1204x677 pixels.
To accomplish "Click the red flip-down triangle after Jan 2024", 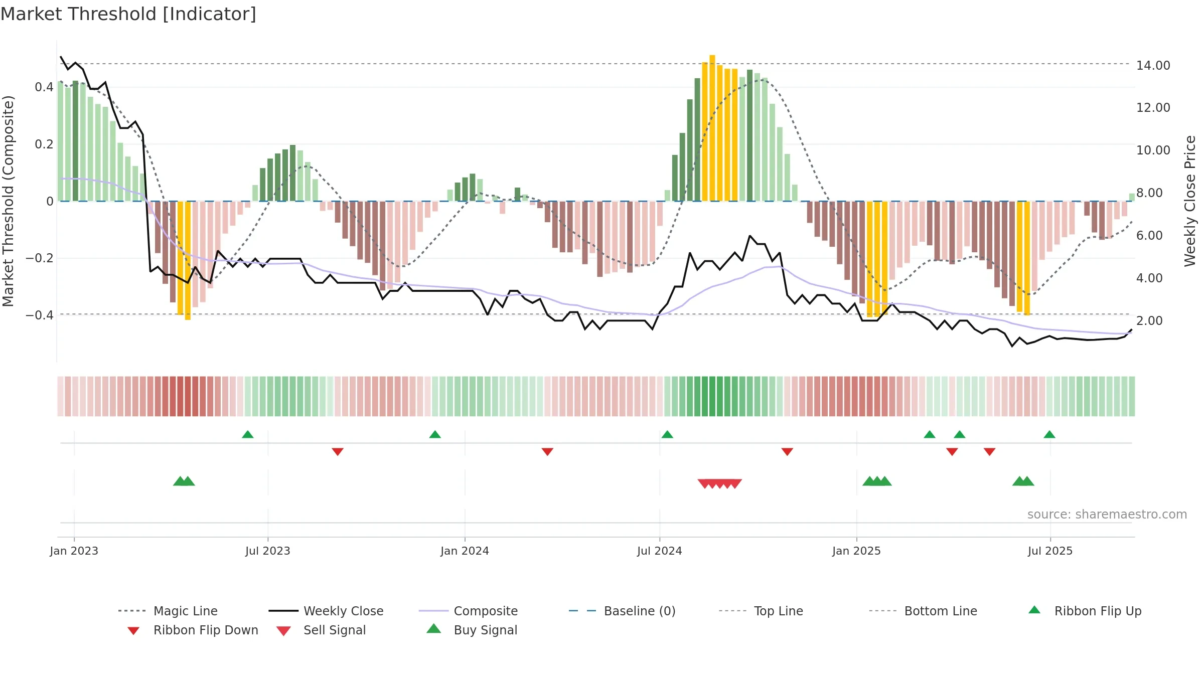I will click(x=547, y=452).
